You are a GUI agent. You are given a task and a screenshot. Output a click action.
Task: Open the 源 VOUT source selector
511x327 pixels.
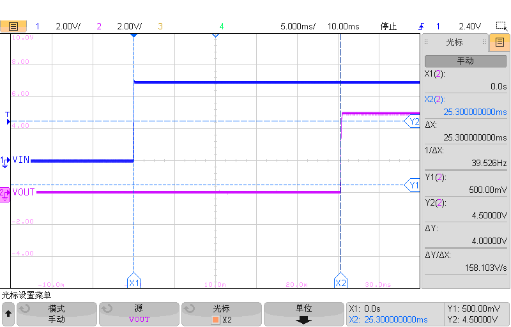[139, 314]
